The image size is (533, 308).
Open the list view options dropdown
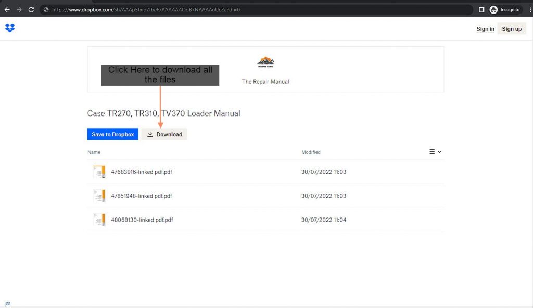[435, 152]
